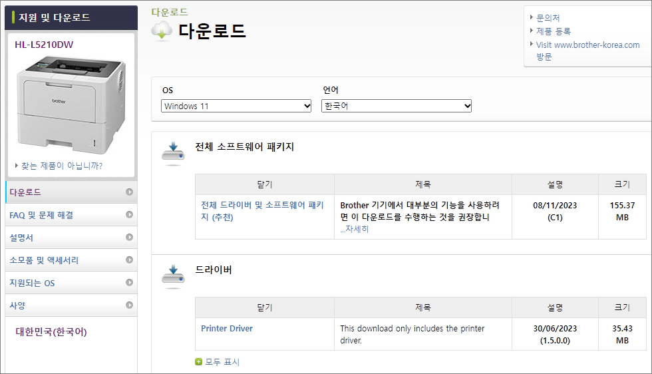Click the 다운로드 breadcrumb text at top

(x=169, y=12)
